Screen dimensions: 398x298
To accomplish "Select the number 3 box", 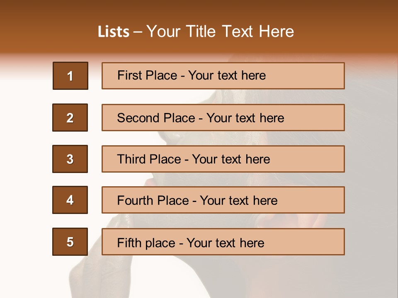I will 70,159.
